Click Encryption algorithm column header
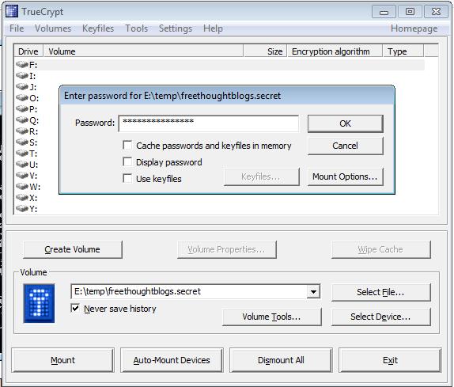The height and width of the screenshot is (387, 454). click(335, 51)
